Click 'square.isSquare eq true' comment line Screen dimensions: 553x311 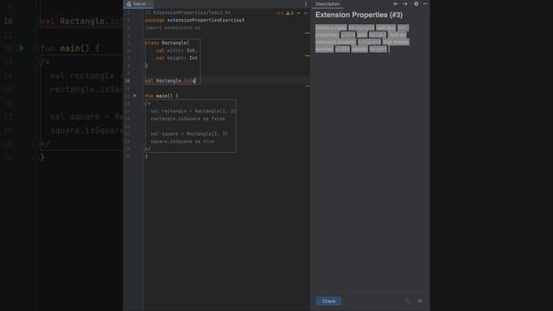tap(182, 142)
